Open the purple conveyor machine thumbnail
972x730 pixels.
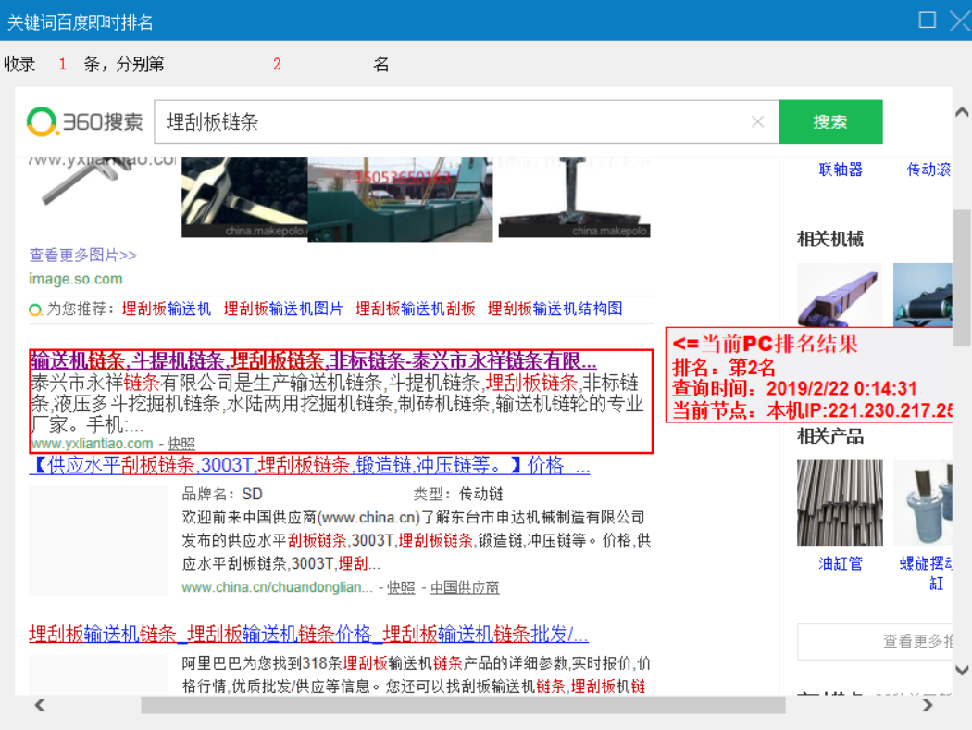click(840, 295)
